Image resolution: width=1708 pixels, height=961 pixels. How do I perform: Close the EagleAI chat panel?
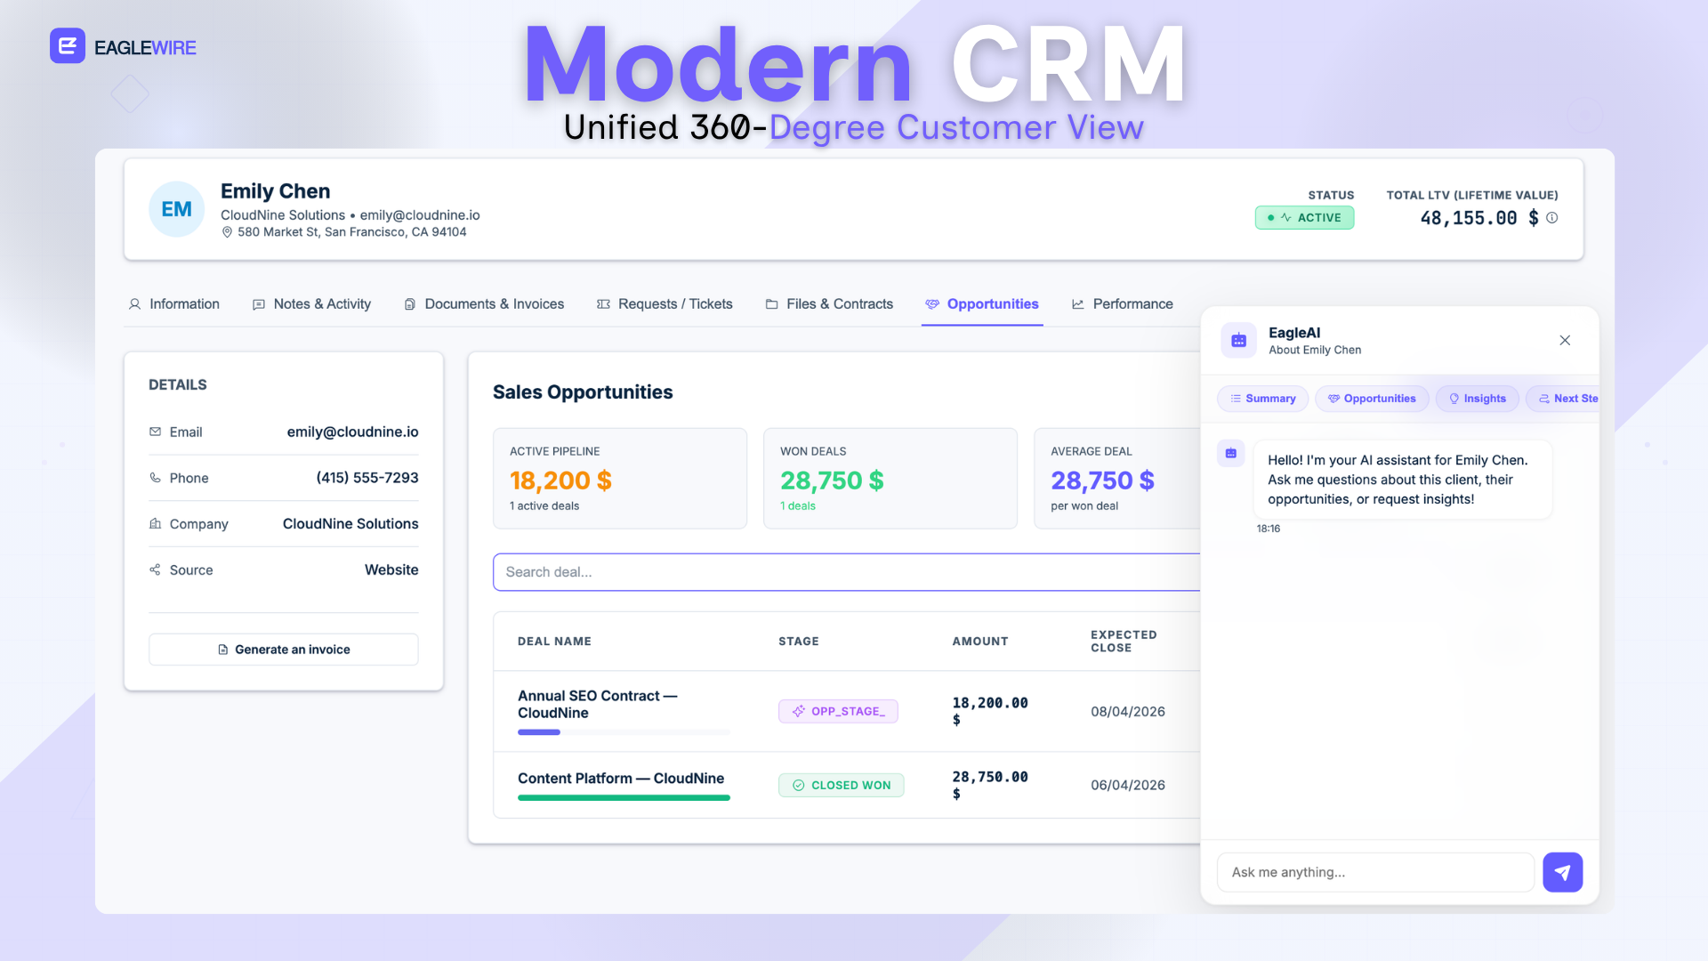click(1565, 340)
